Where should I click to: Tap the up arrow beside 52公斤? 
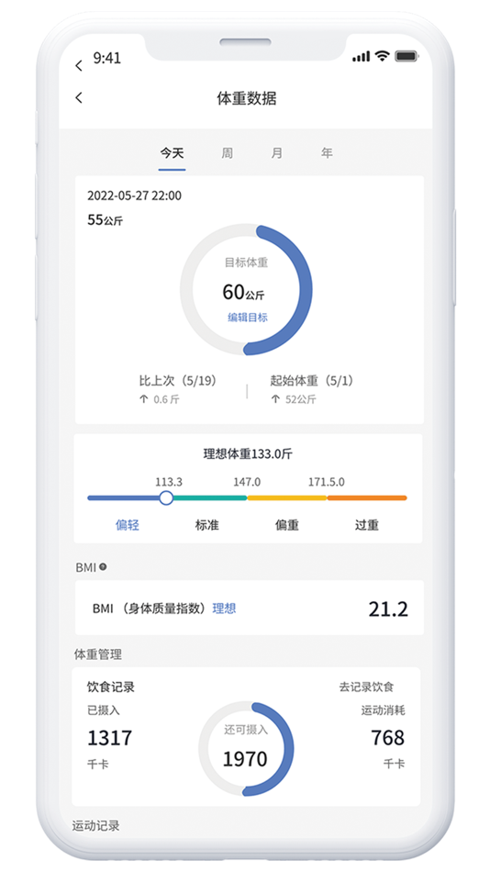point(274,399)
